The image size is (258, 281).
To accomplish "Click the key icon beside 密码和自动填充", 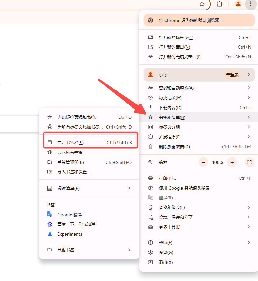I will click(150, 88).
